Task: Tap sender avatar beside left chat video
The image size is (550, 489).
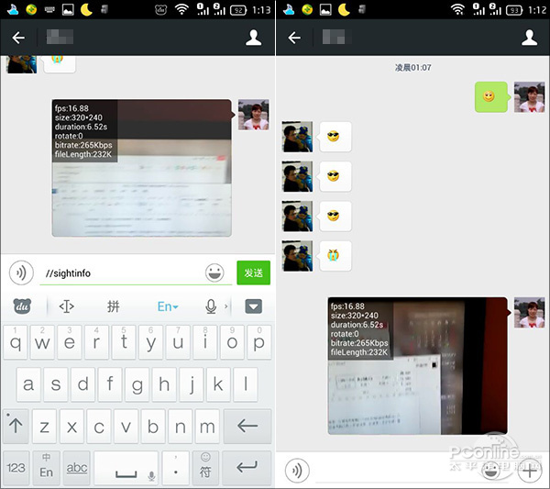Action: point(254,115)
